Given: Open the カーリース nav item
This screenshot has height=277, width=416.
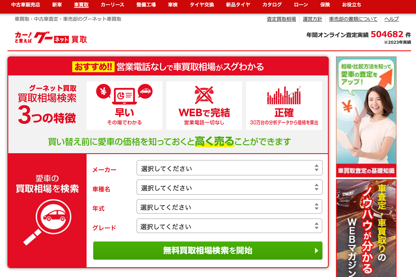Looking at the screenshot, I should tap(112, 5).
